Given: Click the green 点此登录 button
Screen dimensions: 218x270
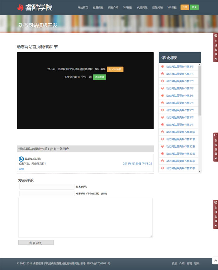Looking at the screenshot, I should point(99,77).
